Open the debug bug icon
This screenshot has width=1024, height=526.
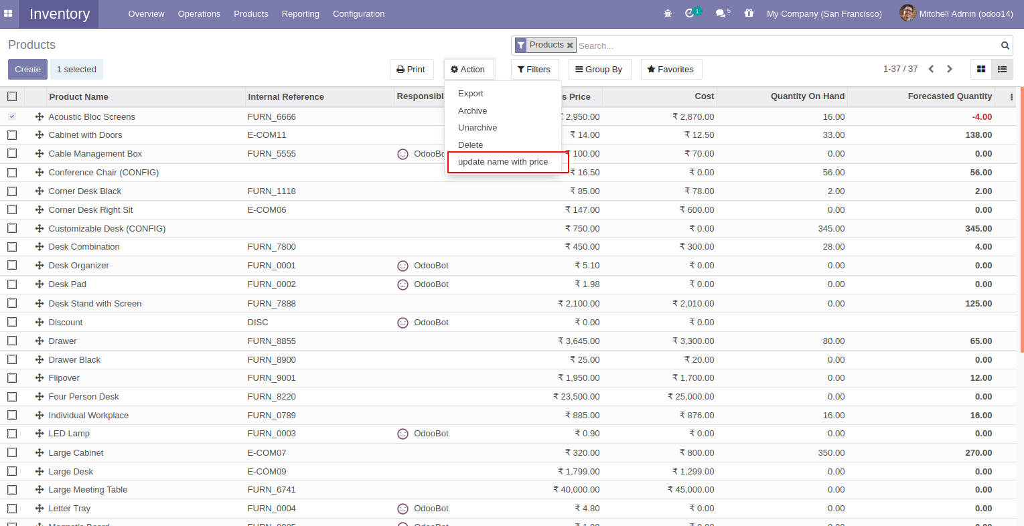tap(668, 13)
